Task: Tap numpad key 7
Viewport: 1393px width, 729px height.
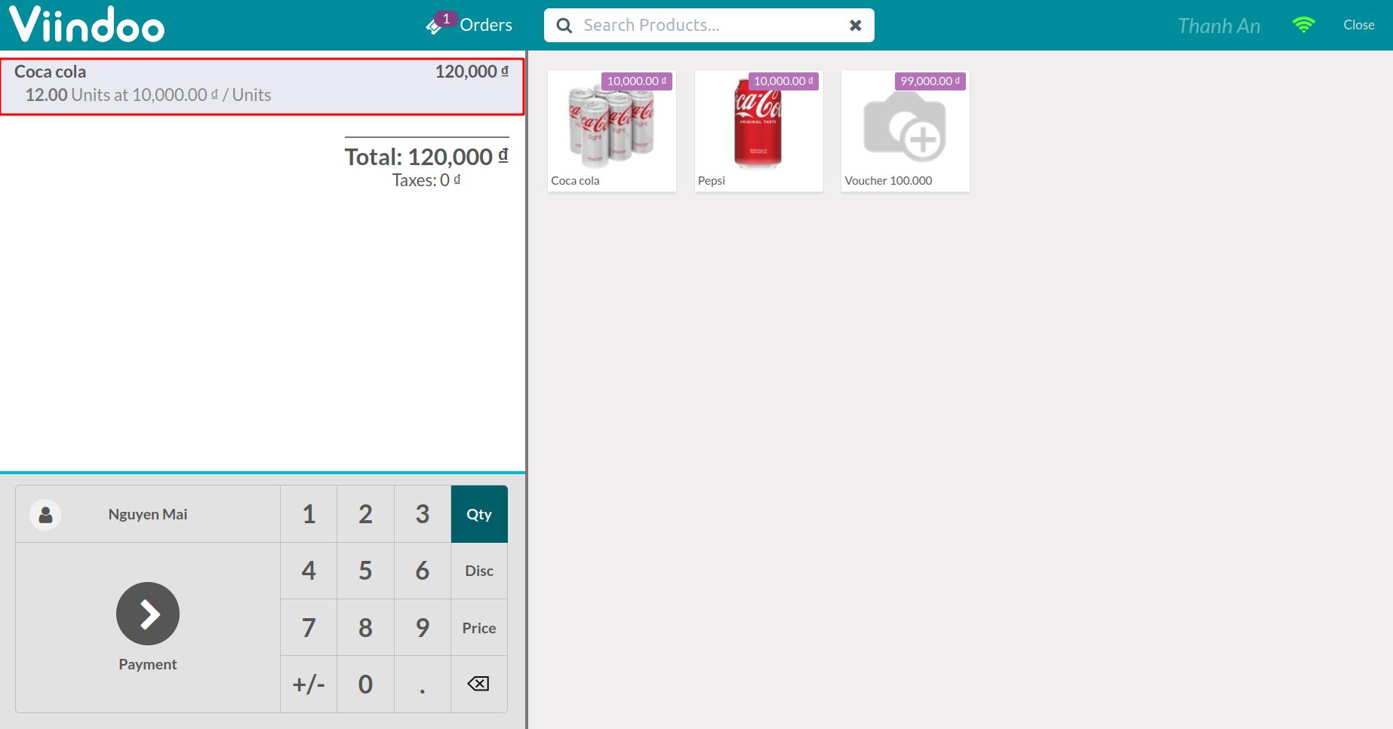Action: [309, 627]
